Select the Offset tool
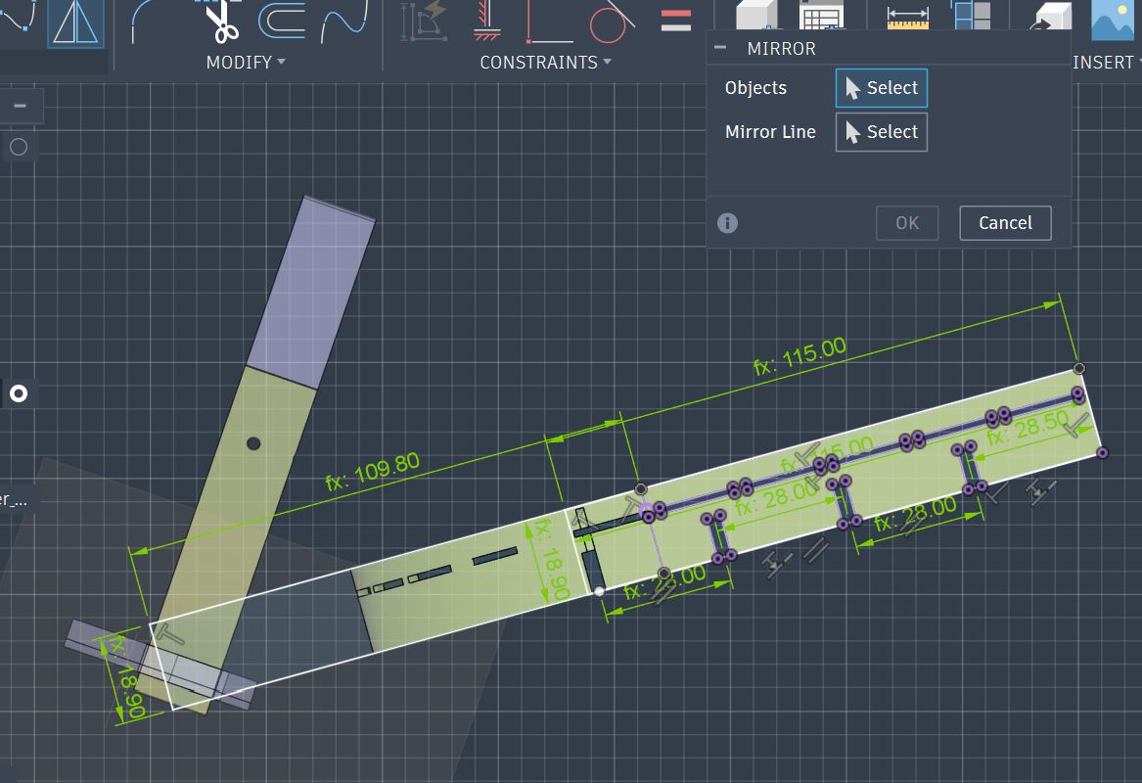Screen dimensions: 1142x783 [282, 22]
